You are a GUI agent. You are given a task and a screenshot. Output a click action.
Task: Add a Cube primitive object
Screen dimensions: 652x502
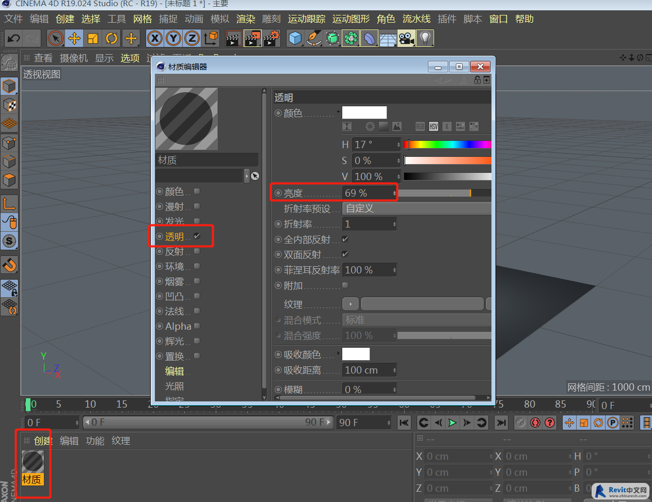(x=295, y=38)
